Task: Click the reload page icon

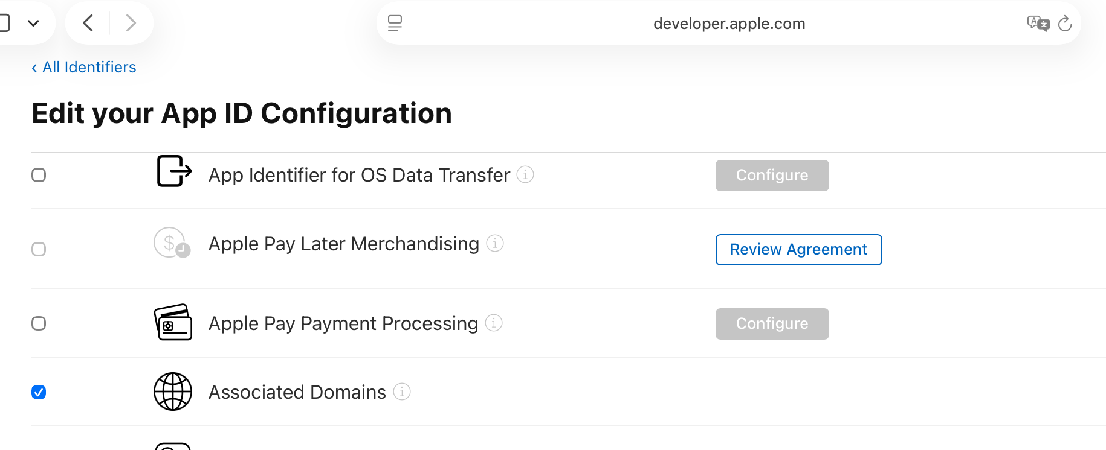Action: [1065, 24]
